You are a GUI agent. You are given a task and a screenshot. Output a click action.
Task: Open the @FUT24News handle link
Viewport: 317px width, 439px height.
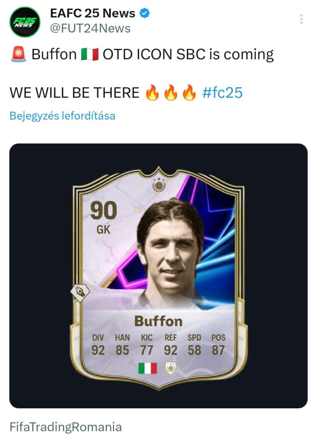pyautogui.click(x=90, y=29)
